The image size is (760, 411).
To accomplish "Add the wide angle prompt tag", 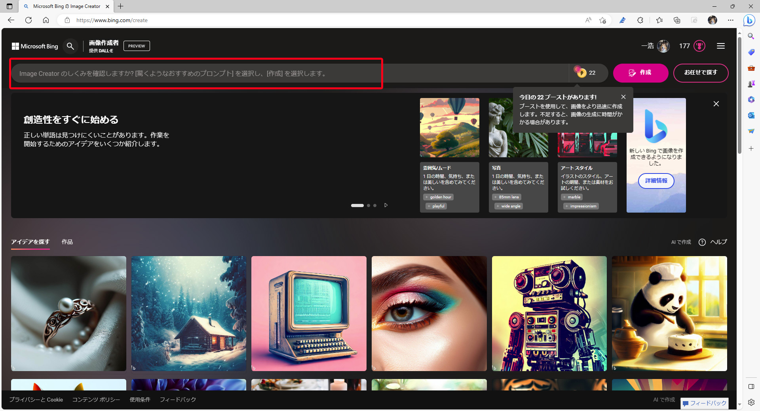I will coord(508,206).
